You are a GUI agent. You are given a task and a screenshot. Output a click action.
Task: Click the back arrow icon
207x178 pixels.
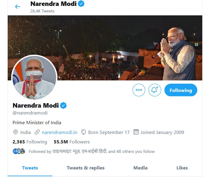coord(17,7)
